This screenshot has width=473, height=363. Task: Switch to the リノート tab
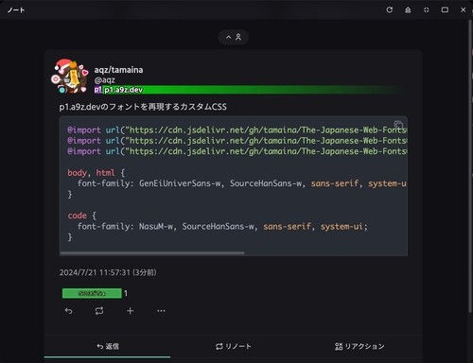pyautogui.click(x=234, y=346)
